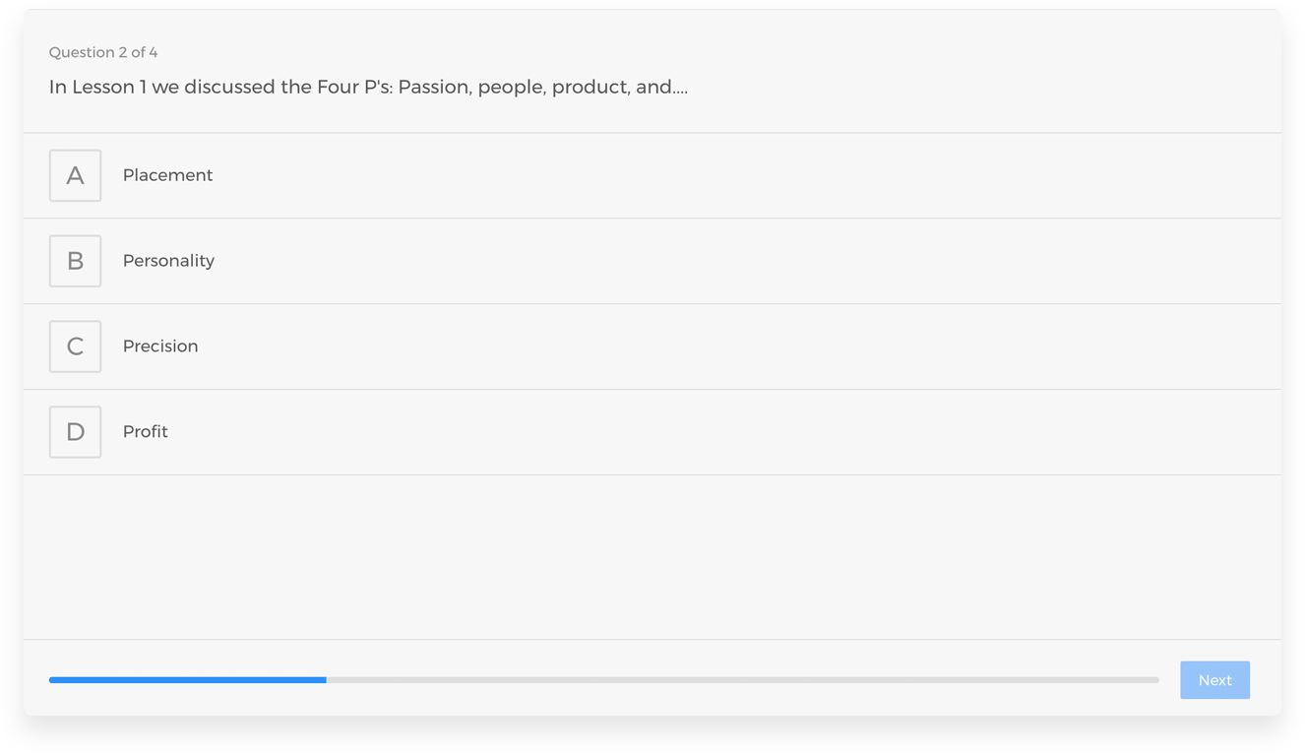
Task: Click the word "people" in the question
Action: [x=511, y=87]
